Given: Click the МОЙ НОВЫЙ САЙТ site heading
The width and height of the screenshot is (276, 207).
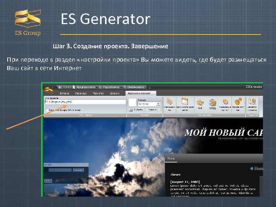Looking at the screenshot, I should 224,133.
